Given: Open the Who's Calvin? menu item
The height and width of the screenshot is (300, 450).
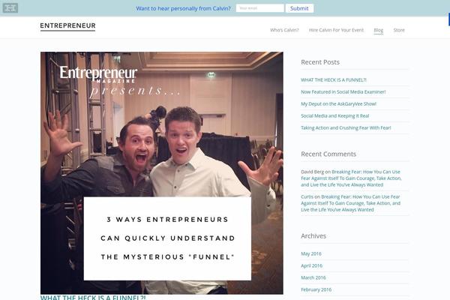Looking at the screenshot, I should [284, 30].
